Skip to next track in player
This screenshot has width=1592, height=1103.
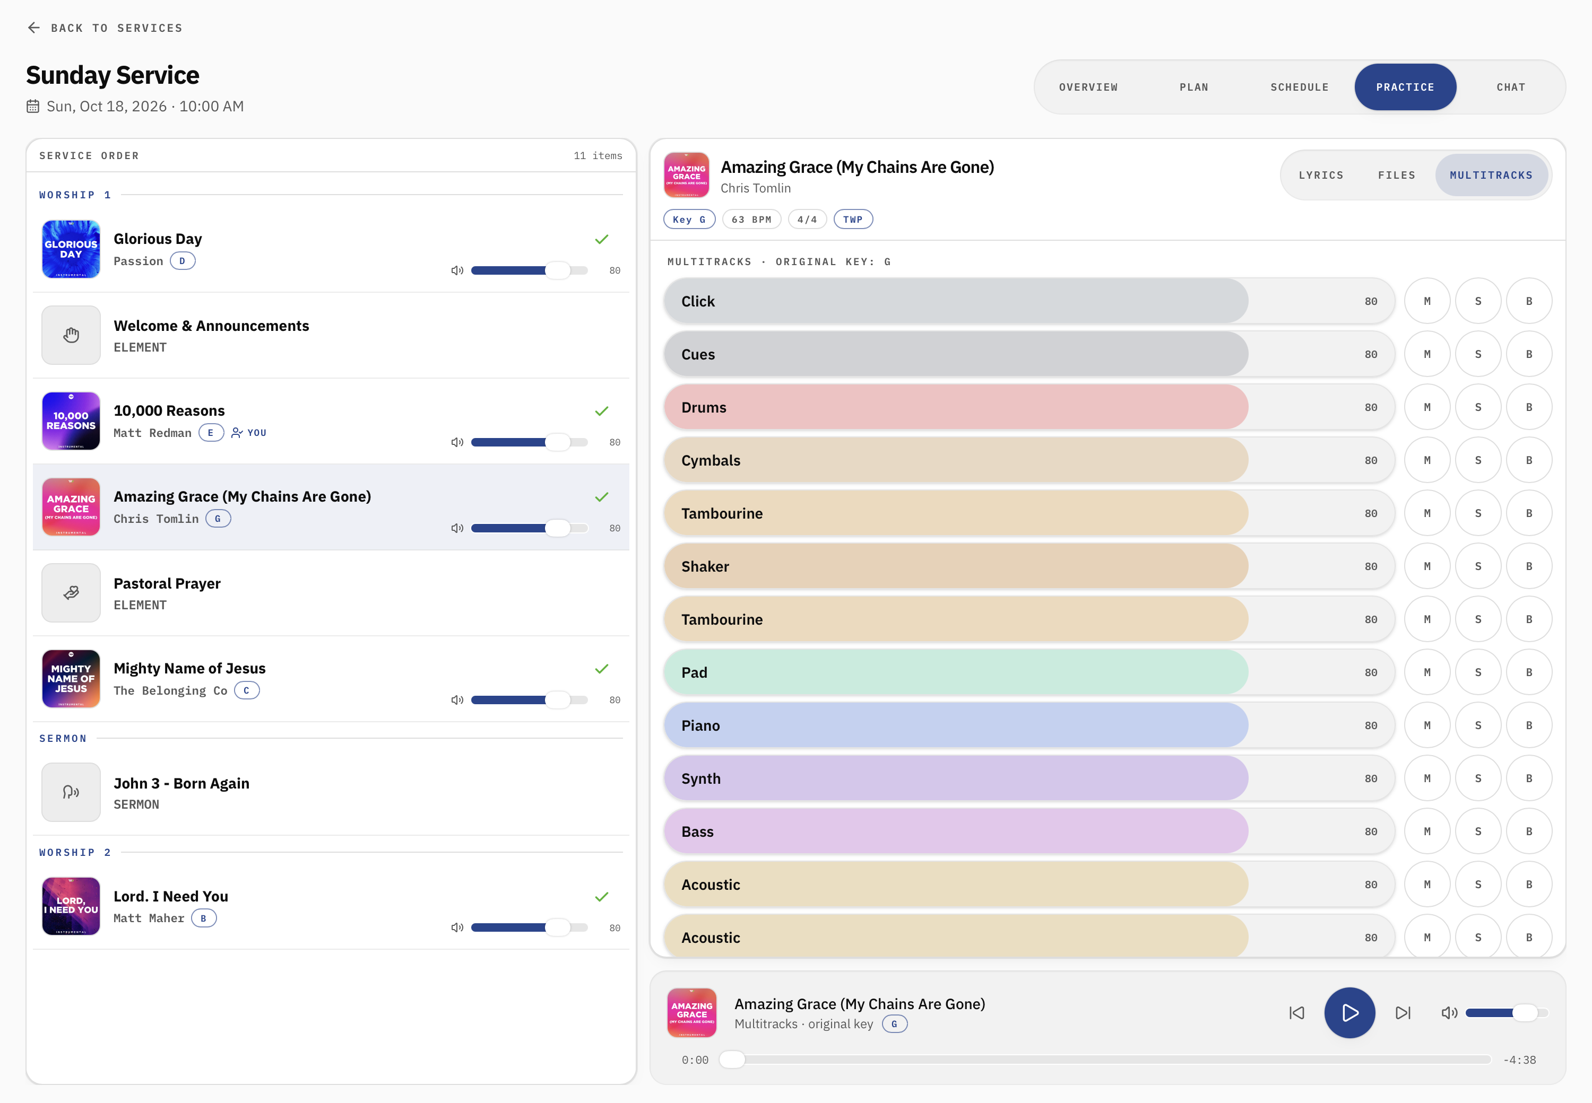tap(1403, 1013)
